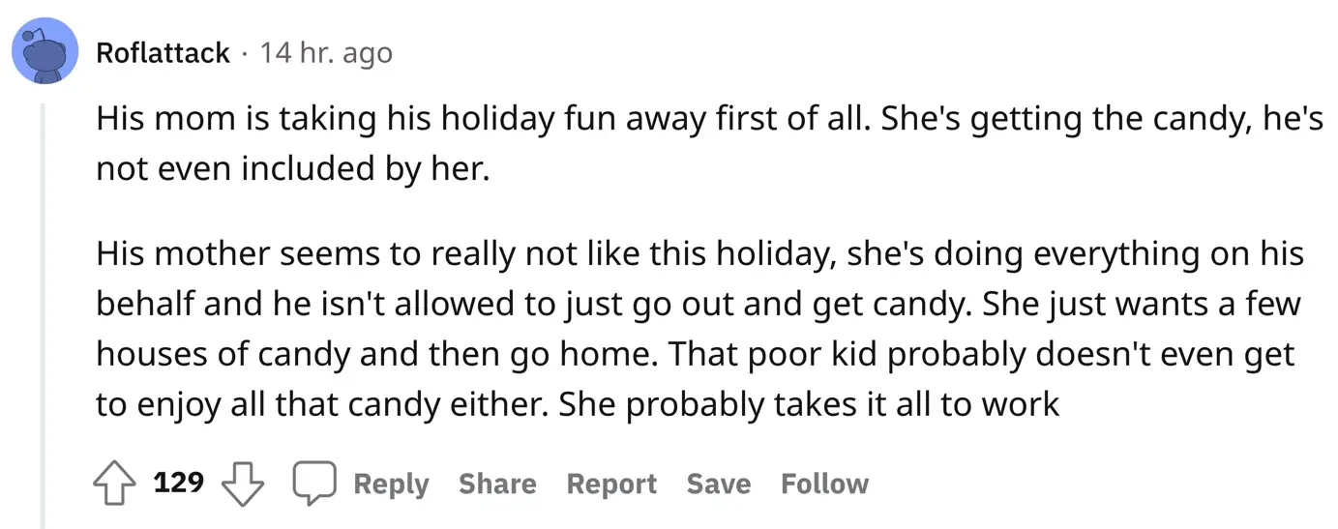Share this comment
Viewport: 1338px width, 529px height.
click(x=497, y=484)
